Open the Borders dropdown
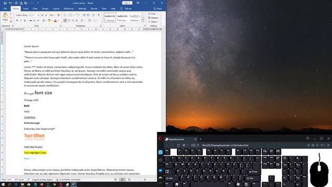The height and width of the screenshot is (187, 332). [x=98, y=21]
